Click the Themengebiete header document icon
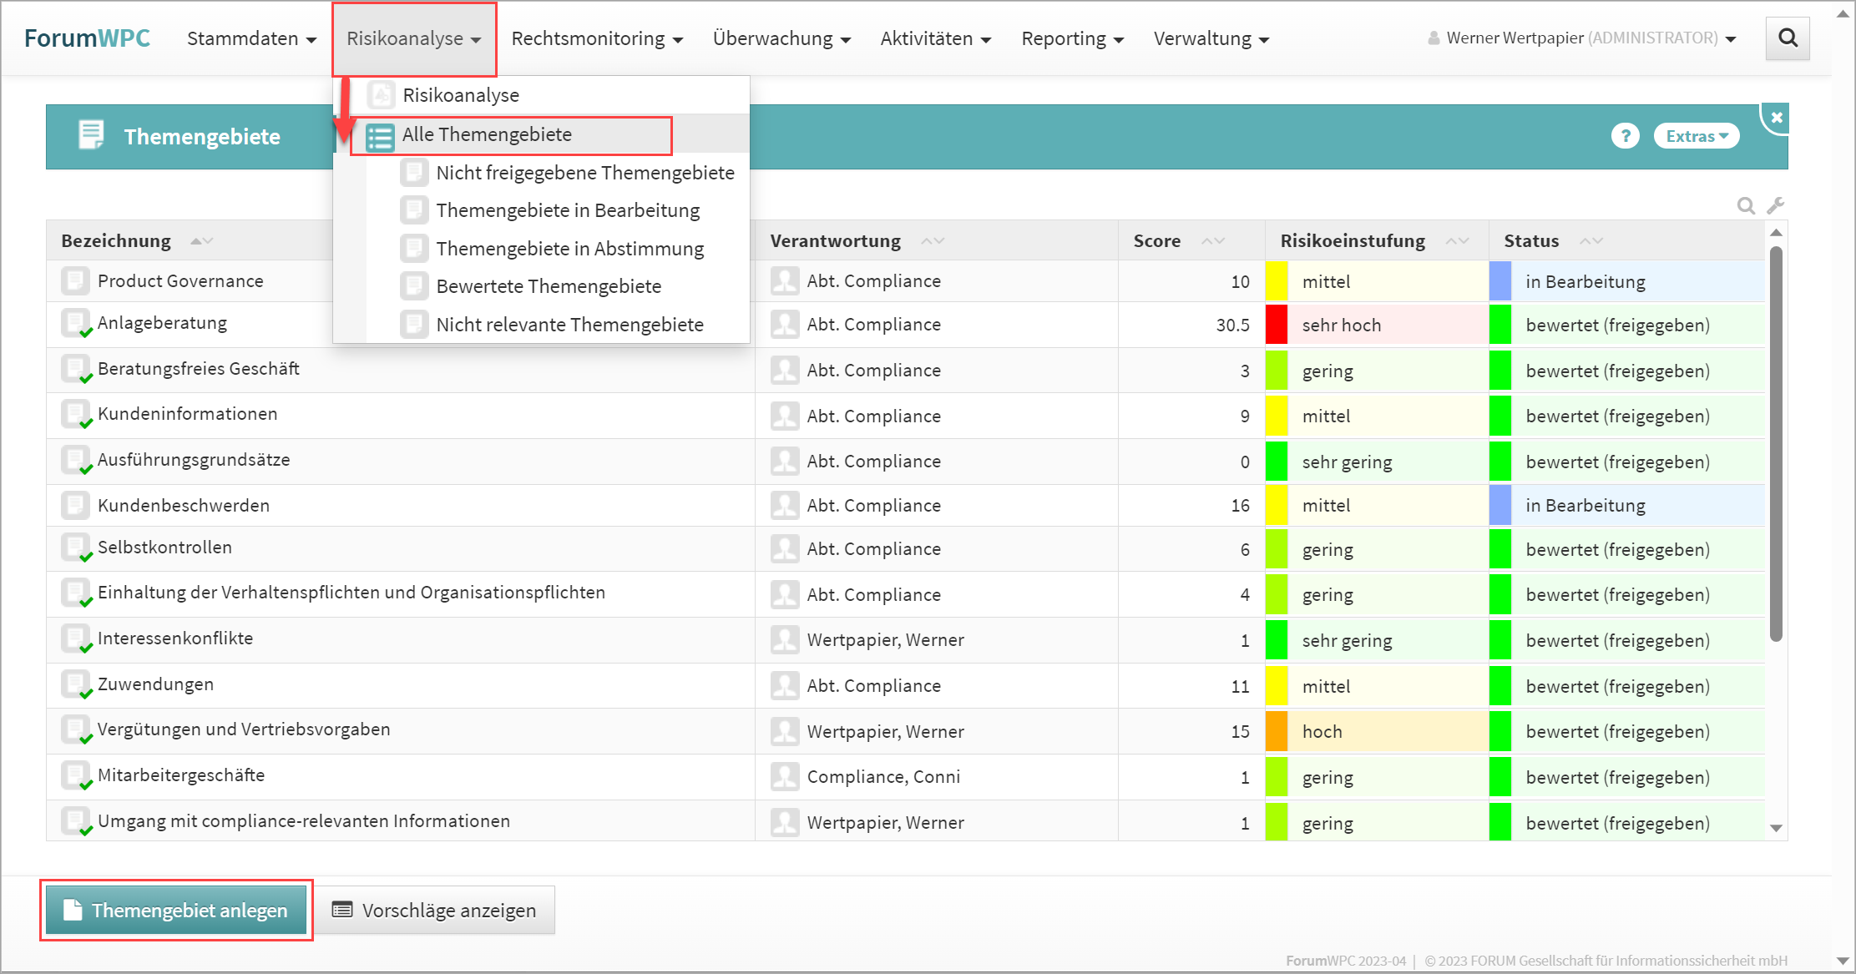The image size is (1856, 974). tap(91, 135)
